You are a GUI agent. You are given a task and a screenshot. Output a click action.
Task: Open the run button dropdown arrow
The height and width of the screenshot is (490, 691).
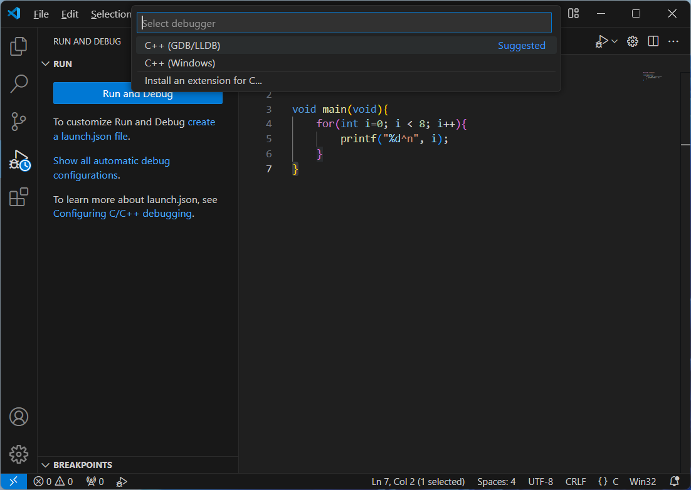615,41
